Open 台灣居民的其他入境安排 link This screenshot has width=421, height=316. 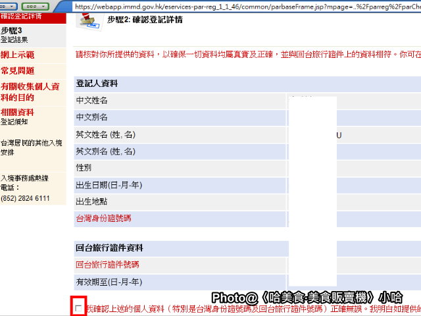[31, 147]
